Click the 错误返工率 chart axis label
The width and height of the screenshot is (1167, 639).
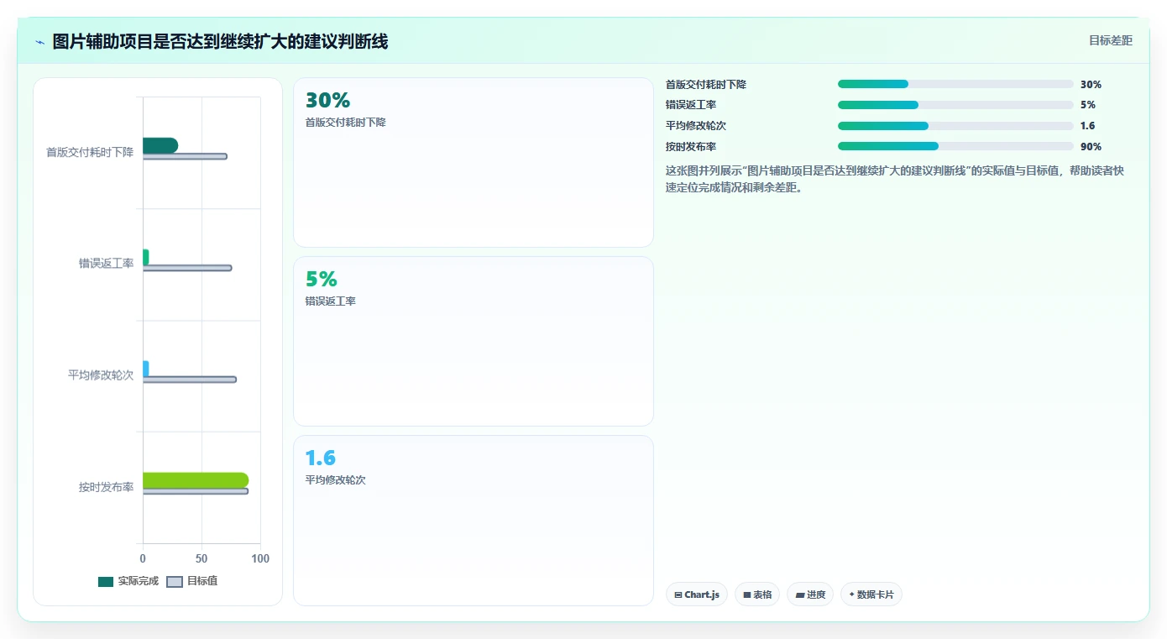[107, 264]
